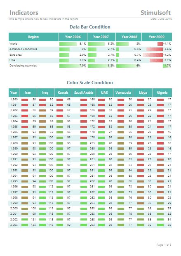Click Iran's green color swatch for 2,003
Viewport: 181px width, 256px height.
[25, 225]
